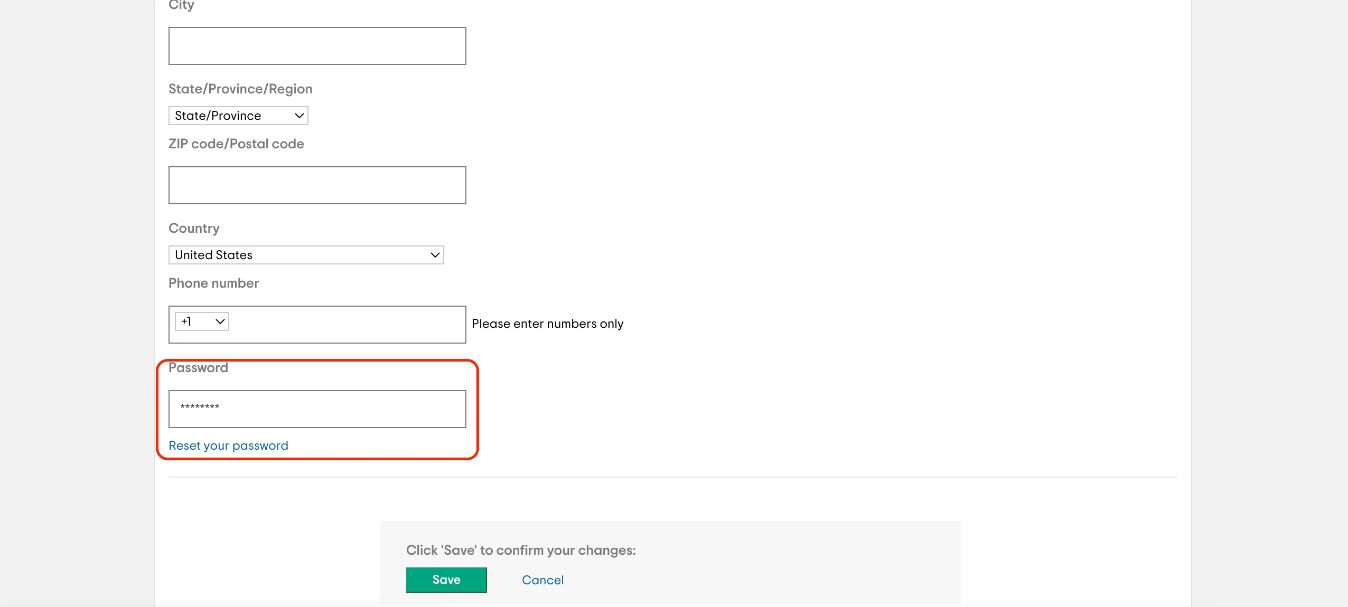Click the masked Password field

pos(317,409)
